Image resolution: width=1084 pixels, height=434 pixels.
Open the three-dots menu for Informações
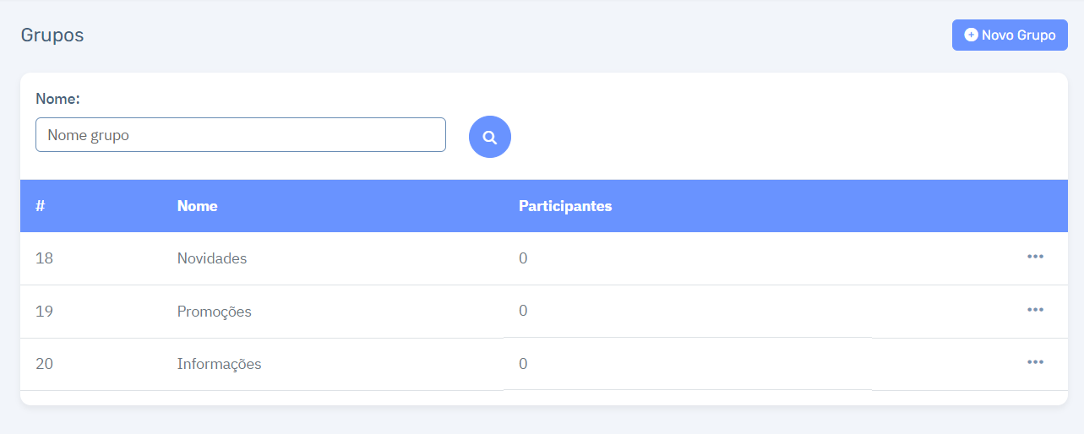[1035, 362]
